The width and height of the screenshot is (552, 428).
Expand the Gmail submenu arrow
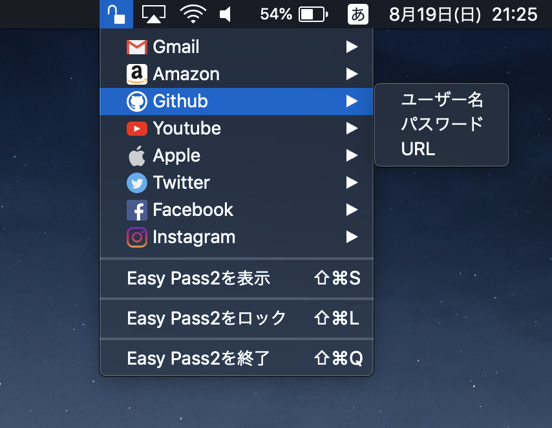coord(352,47)
